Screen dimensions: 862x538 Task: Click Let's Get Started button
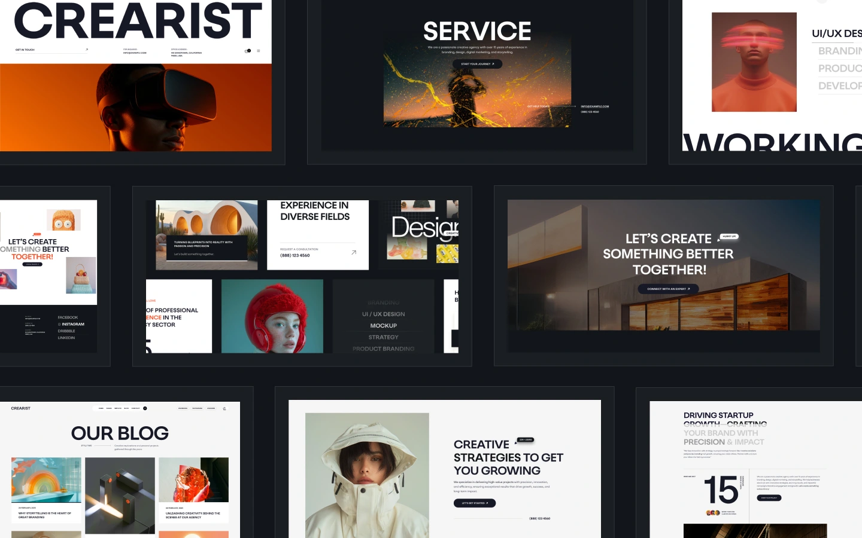tap(475, 503)
